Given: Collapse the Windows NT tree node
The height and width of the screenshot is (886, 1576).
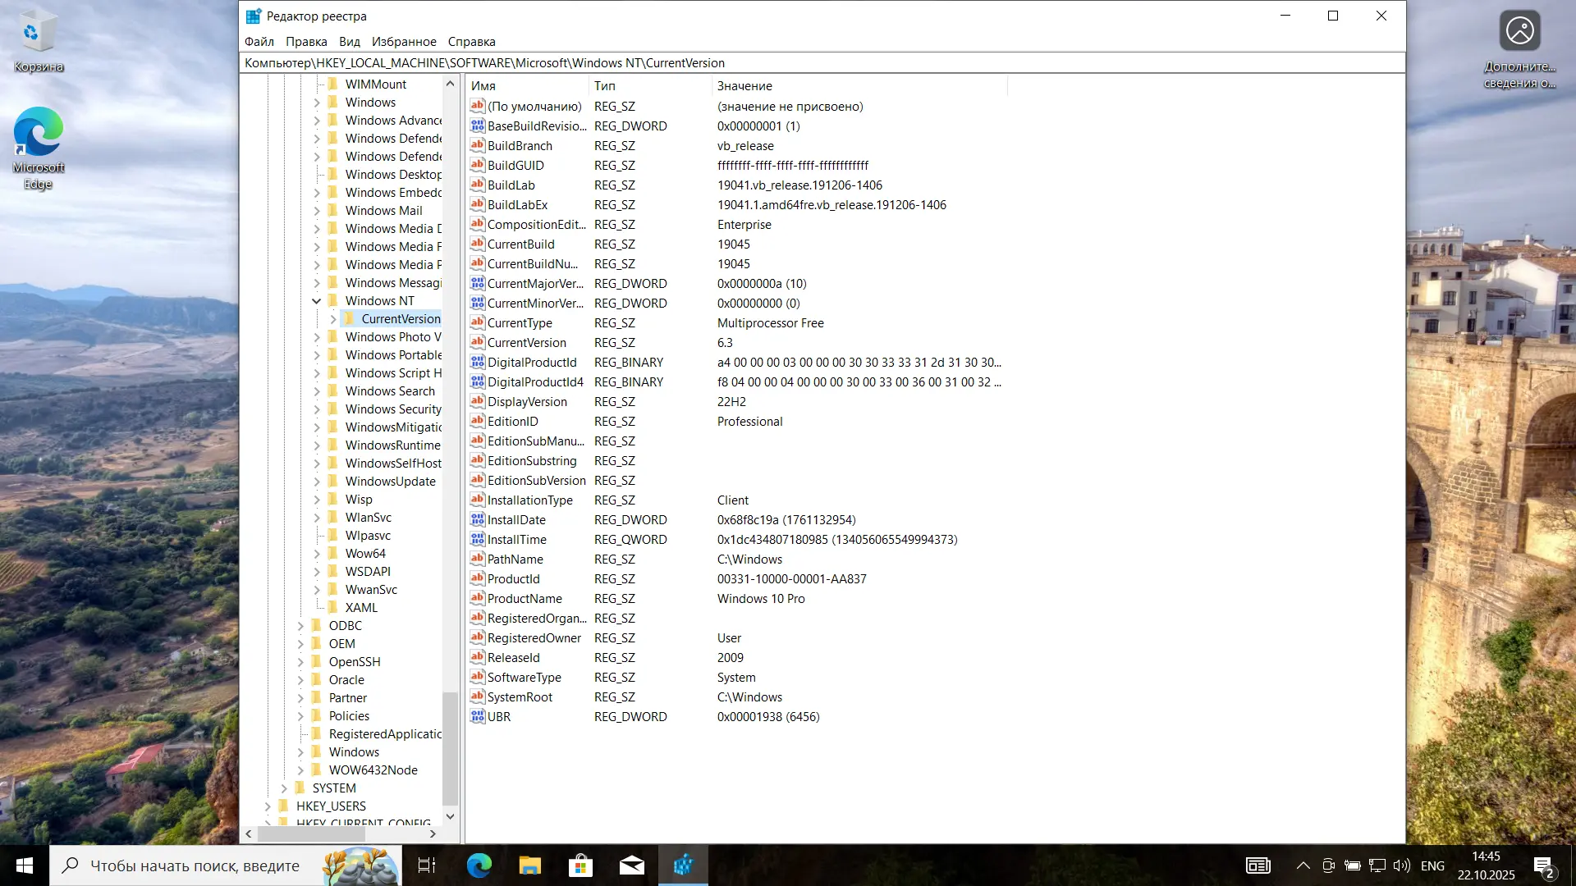Looking at the screenshot, I should point(316,301).
